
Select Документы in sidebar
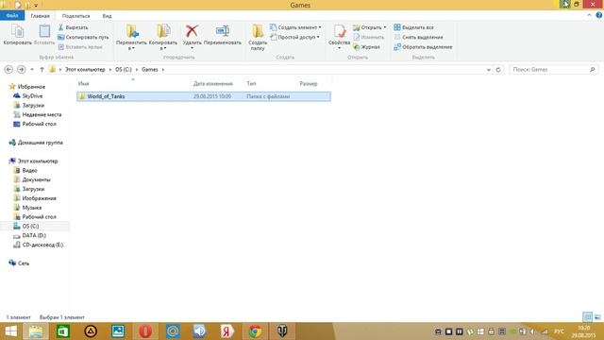click(32, 179)
